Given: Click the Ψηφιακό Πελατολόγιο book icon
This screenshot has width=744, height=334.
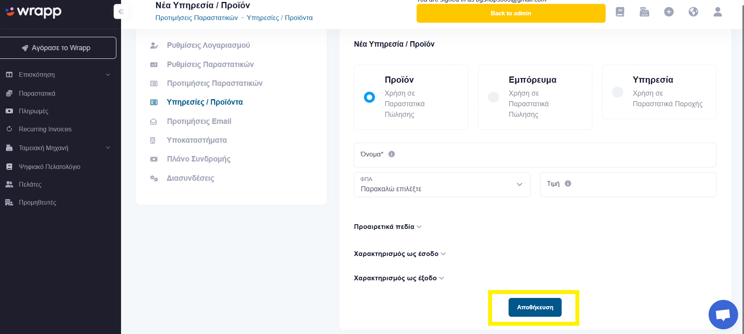Looking at the screenshot, I should [x=9, y=167].
